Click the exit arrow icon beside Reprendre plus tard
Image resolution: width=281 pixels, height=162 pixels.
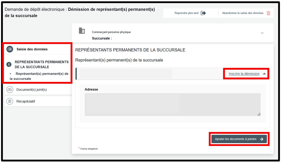pos(203,13)
